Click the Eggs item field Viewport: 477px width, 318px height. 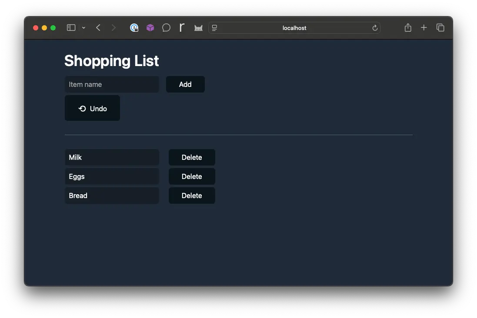click(x=112, y=176)
